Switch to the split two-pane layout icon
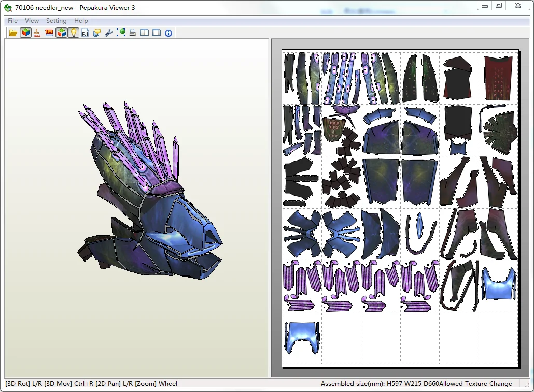Viewport: 534px width, 392px height. (145, 33)
